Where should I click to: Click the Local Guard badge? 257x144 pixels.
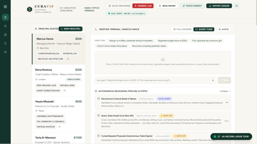coord(164,99)
